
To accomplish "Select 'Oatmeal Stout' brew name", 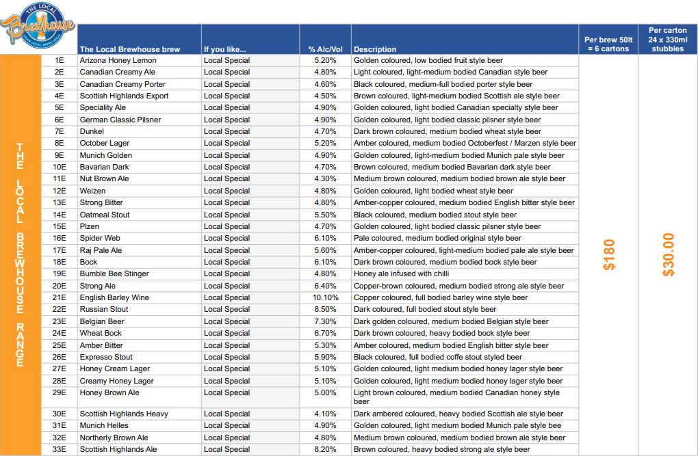I will 105,215.
